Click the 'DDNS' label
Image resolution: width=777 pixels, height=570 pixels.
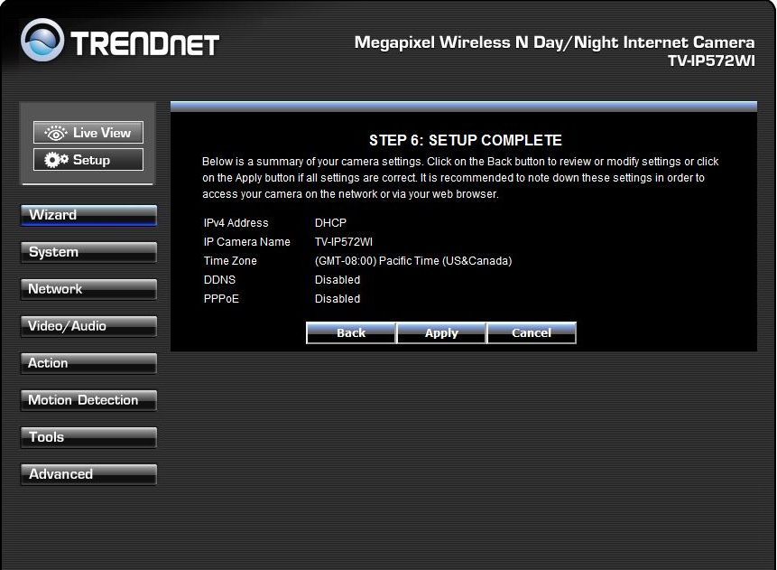(x=219, y=280)
